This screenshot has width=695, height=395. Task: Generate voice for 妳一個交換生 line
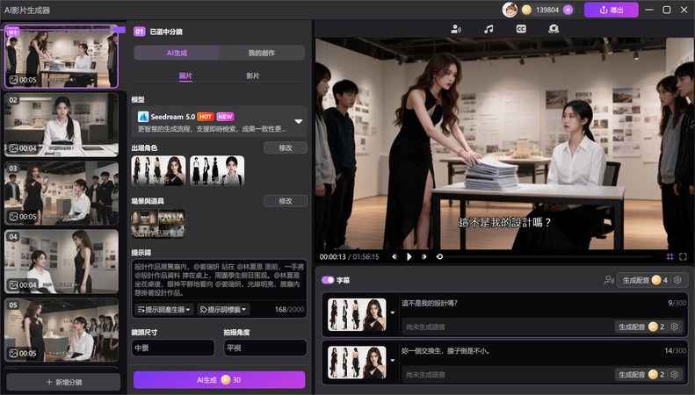point(641,375)
